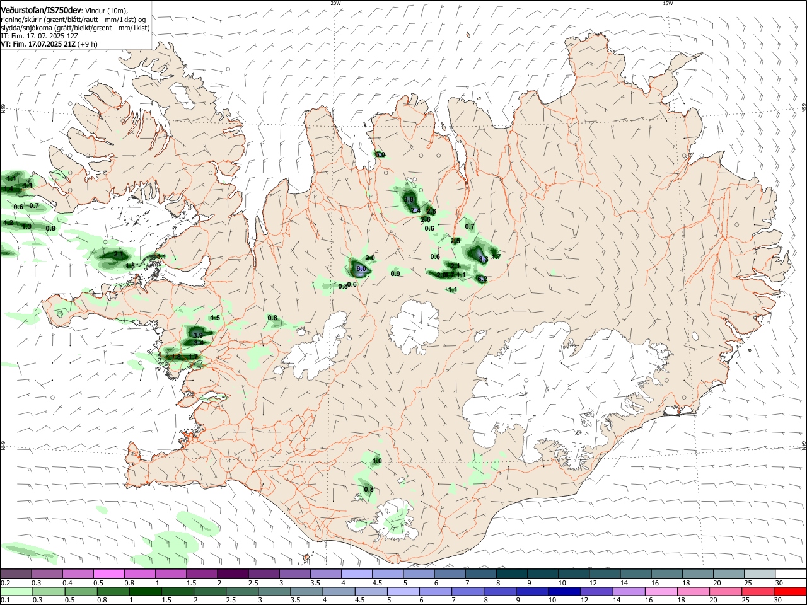
Task: Select the 2.6 precipitation value
Action: click(426, 219)
